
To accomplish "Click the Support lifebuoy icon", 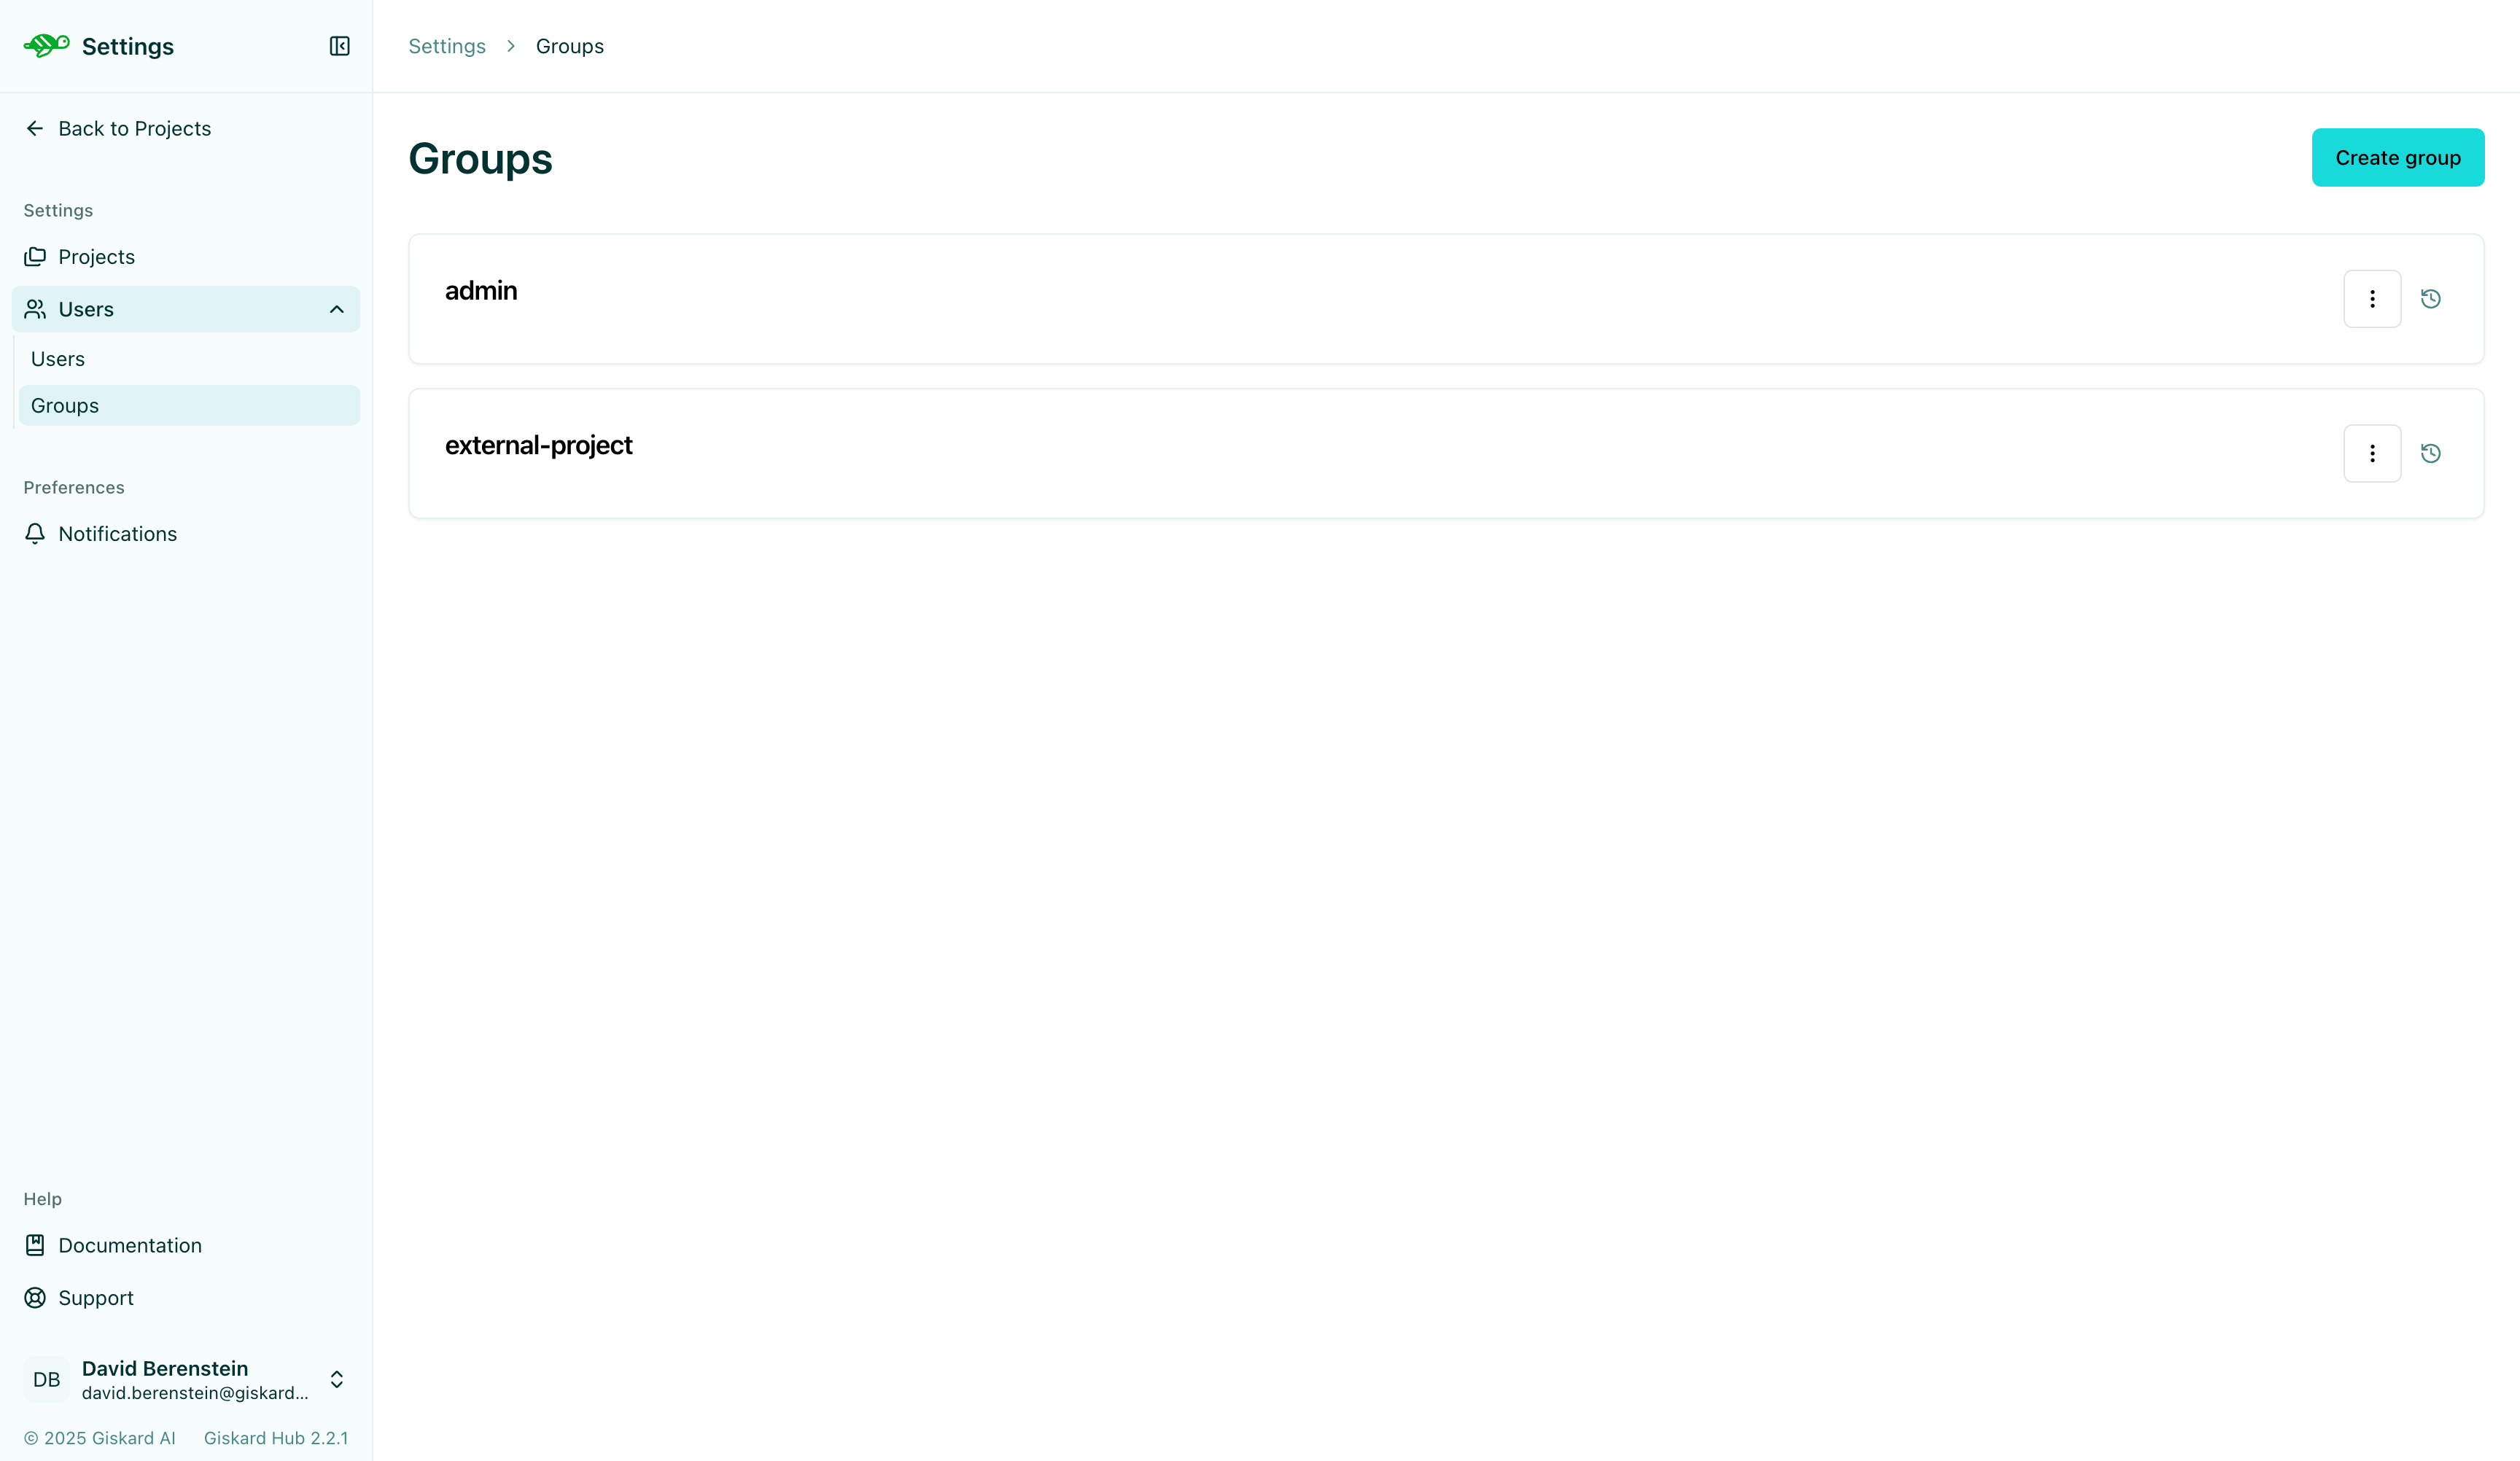I will point(35,1297).
